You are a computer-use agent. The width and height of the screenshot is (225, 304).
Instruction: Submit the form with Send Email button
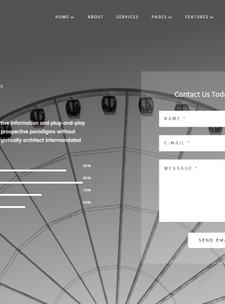[207, 240]
